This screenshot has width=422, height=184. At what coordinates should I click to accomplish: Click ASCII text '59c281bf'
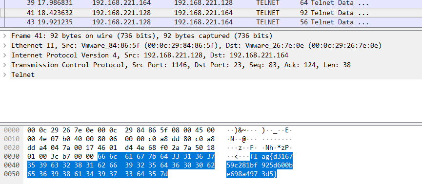click(x=242, y=165)
